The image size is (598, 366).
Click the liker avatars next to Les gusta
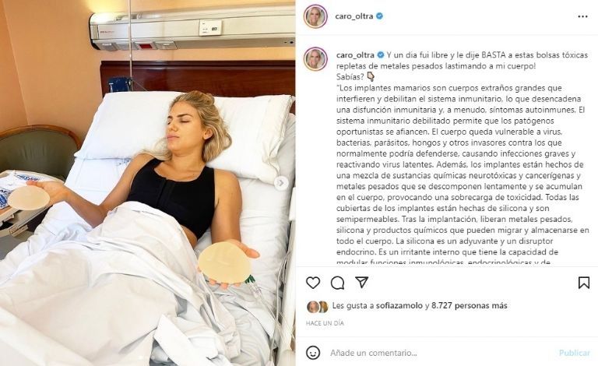click(x=318, y=307)
